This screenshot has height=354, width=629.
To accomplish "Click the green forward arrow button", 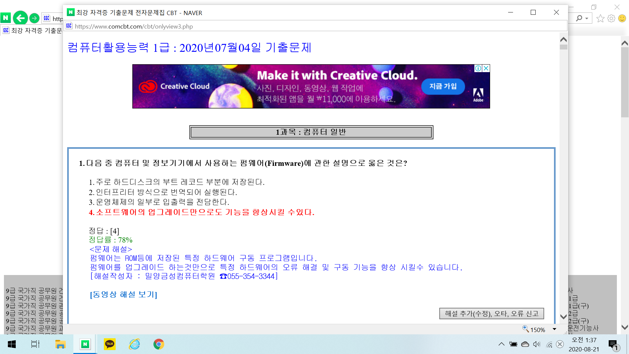I will tap(34, 18).
